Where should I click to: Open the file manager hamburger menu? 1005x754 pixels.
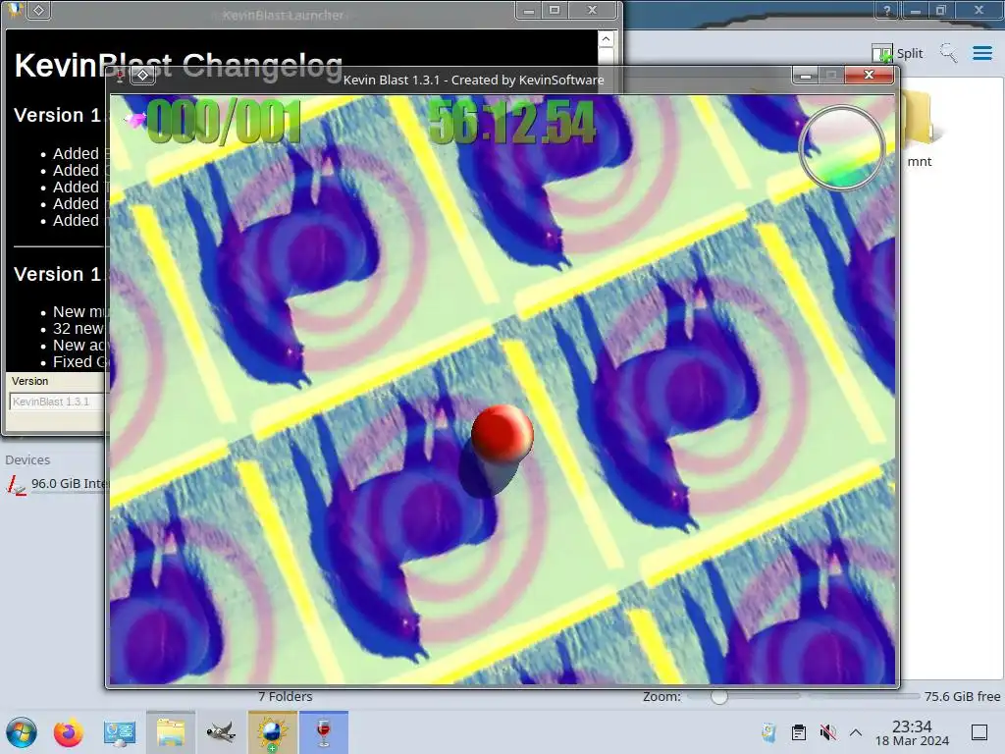tap(982, 53)
